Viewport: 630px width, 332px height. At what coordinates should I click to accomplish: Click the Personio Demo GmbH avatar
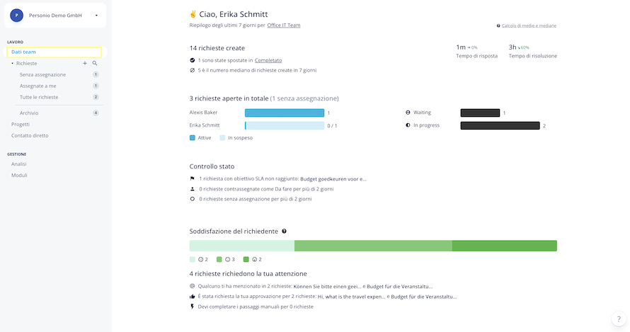click(16, 16)
